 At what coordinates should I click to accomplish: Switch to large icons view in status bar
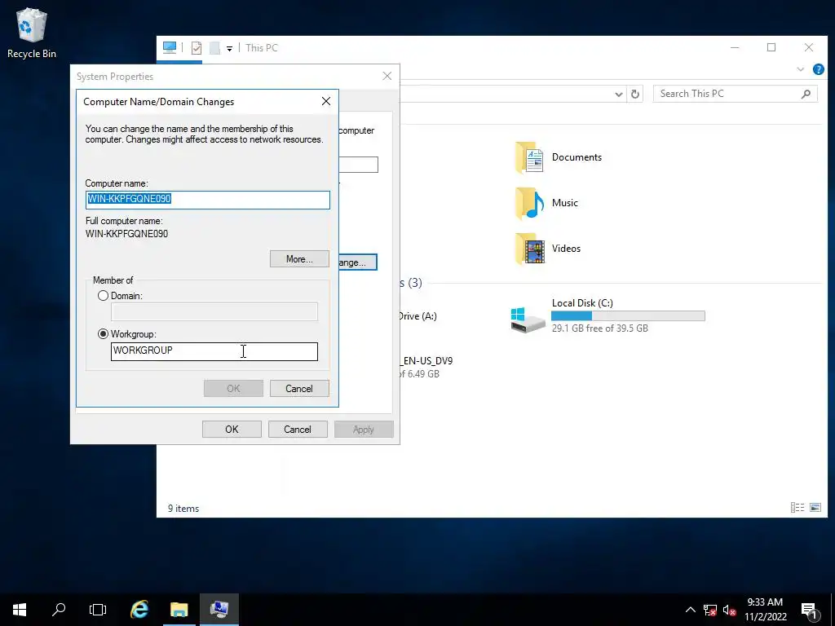815,507
